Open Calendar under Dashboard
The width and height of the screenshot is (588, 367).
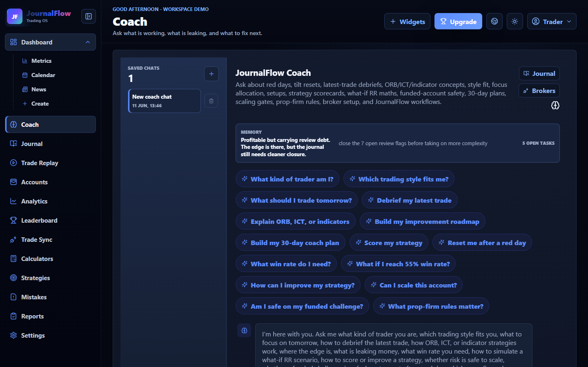coord(43,75)
